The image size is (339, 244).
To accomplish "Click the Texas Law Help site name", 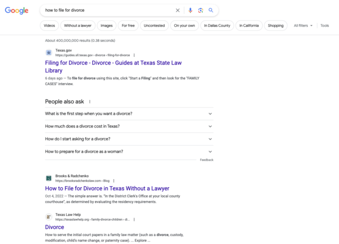I will pos(68,214).
